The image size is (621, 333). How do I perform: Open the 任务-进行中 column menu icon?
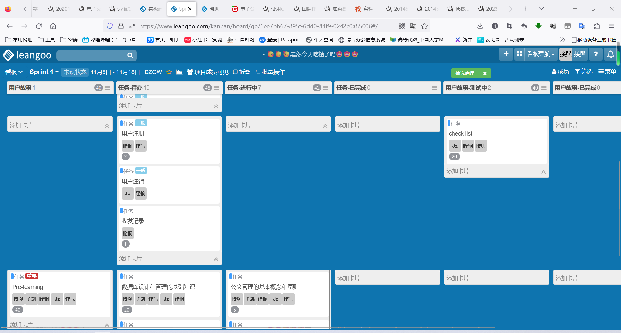[326, 88]
